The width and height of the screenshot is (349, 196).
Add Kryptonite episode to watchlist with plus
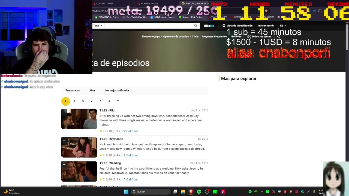click(x=64, y=140)
